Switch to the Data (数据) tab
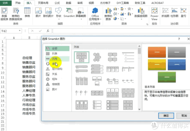 click(x=68, y=3)
